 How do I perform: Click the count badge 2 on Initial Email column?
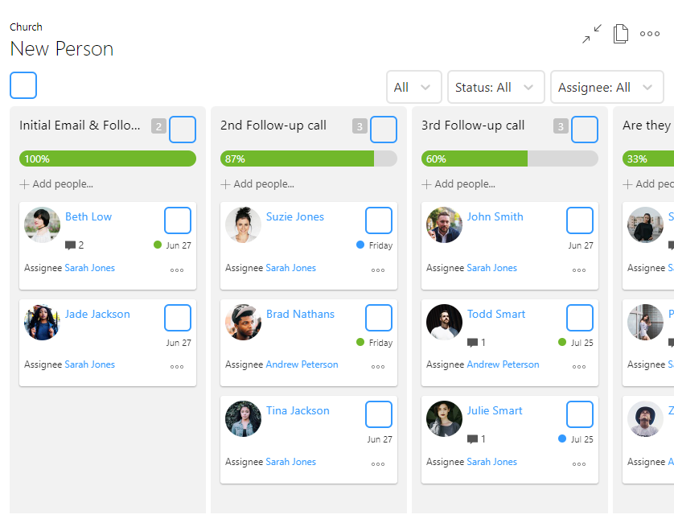tap(158, 126)
